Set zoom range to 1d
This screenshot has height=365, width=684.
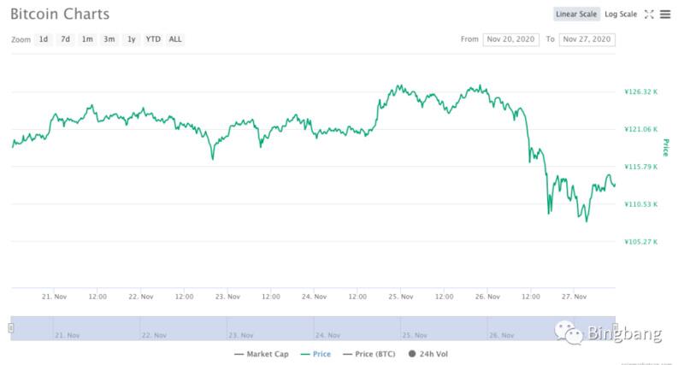[x=44, y=39]
